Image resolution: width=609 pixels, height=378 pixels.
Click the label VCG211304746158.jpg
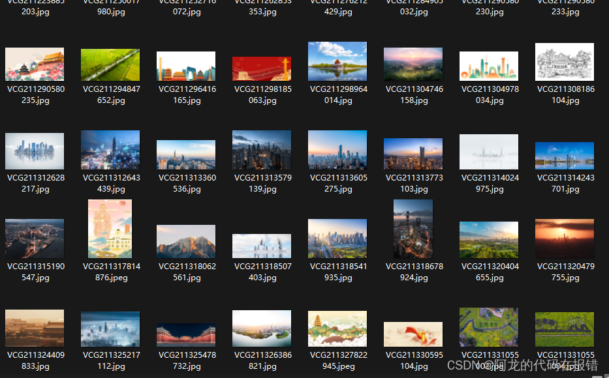click(x=414, y=94)
